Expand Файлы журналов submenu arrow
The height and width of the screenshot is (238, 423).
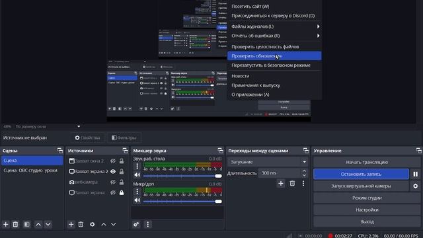[x=319, y=26]
